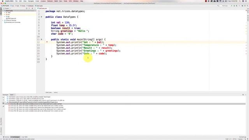
Task: Click the run gutter arrow next to the main method
Action: 42,39
